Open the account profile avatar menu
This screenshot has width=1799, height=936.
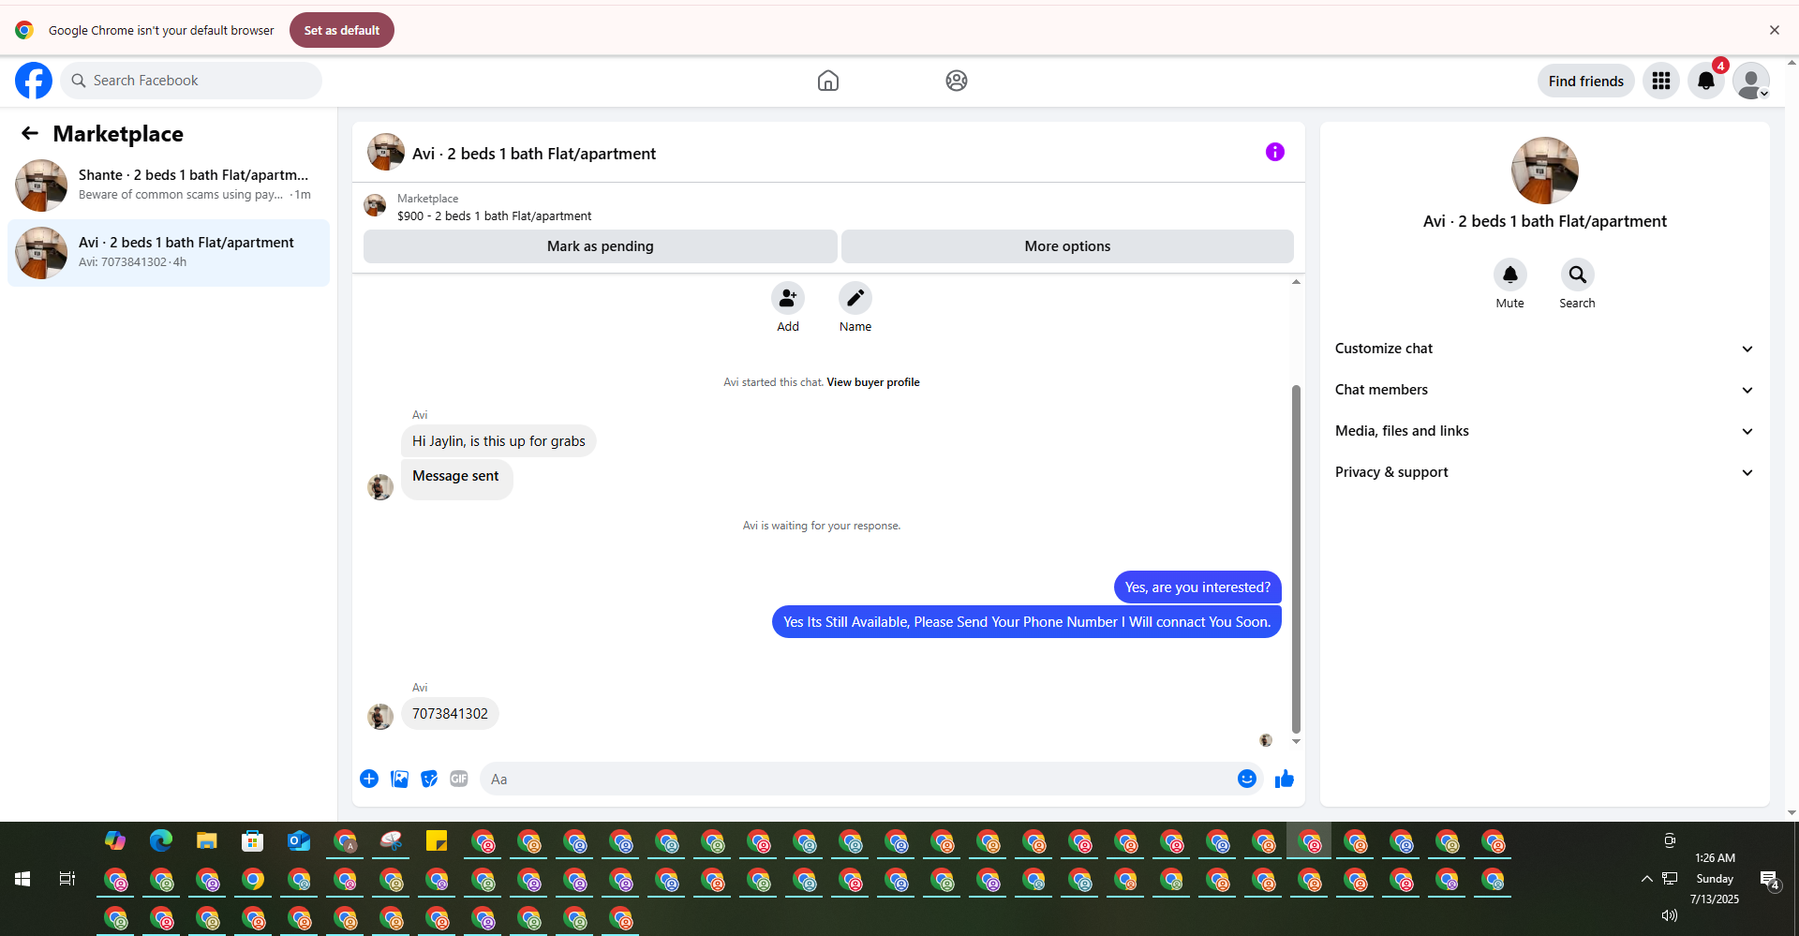pos(1751,81)
